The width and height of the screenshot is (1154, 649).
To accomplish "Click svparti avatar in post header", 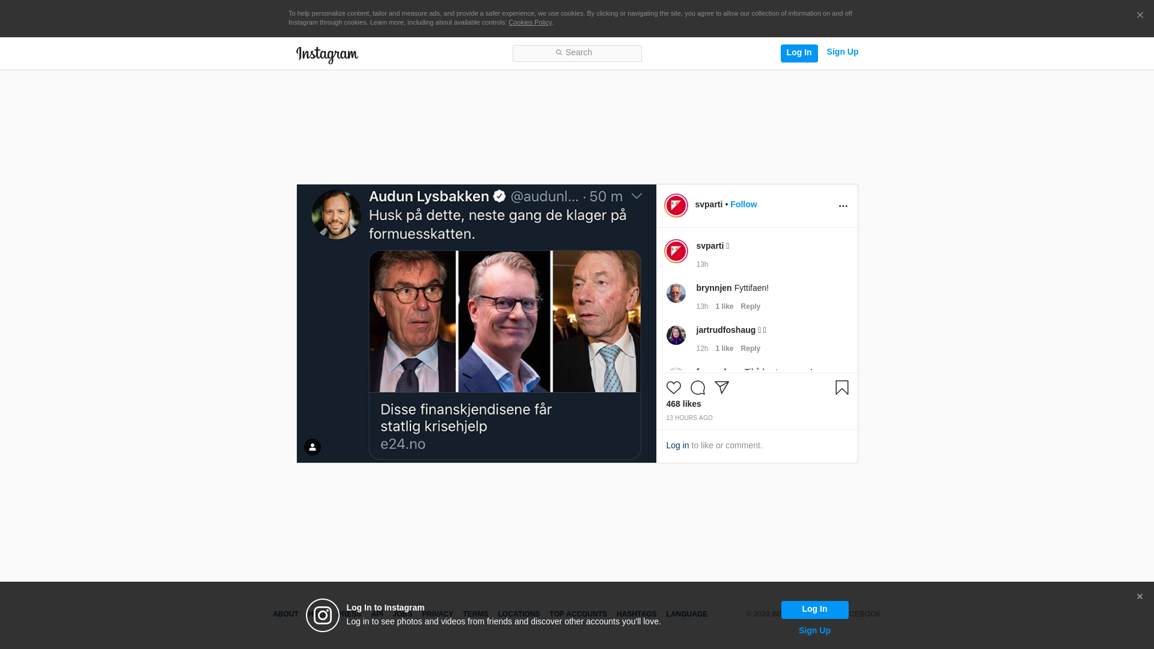I will [676, 206].
